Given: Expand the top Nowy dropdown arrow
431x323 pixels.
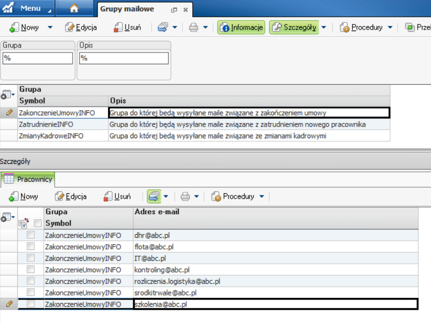Looking at the screenshot, I should pos(50,28).
